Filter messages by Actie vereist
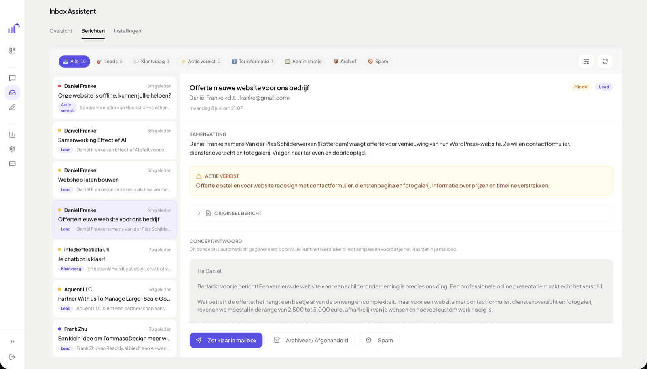Screen dimensions: 647x369 coord(201,61)
